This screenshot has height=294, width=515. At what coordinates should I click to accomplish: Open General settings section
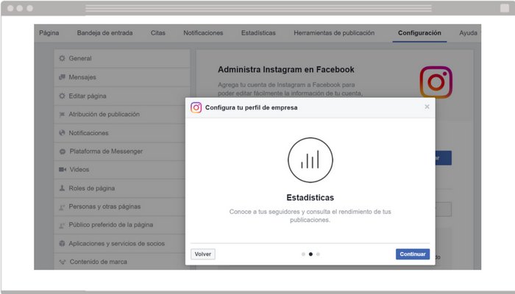coord(122,58)
